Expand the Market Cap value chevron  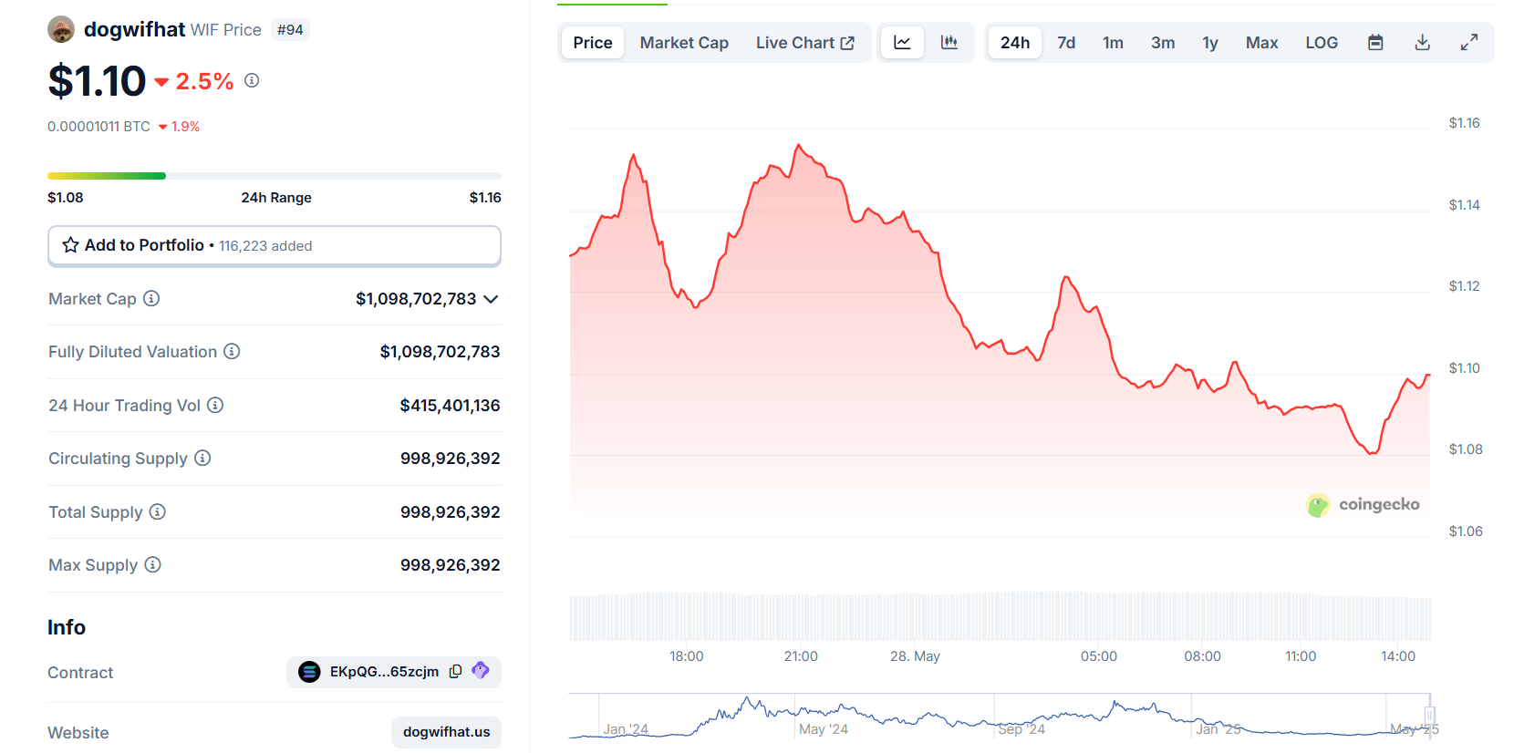491,299
